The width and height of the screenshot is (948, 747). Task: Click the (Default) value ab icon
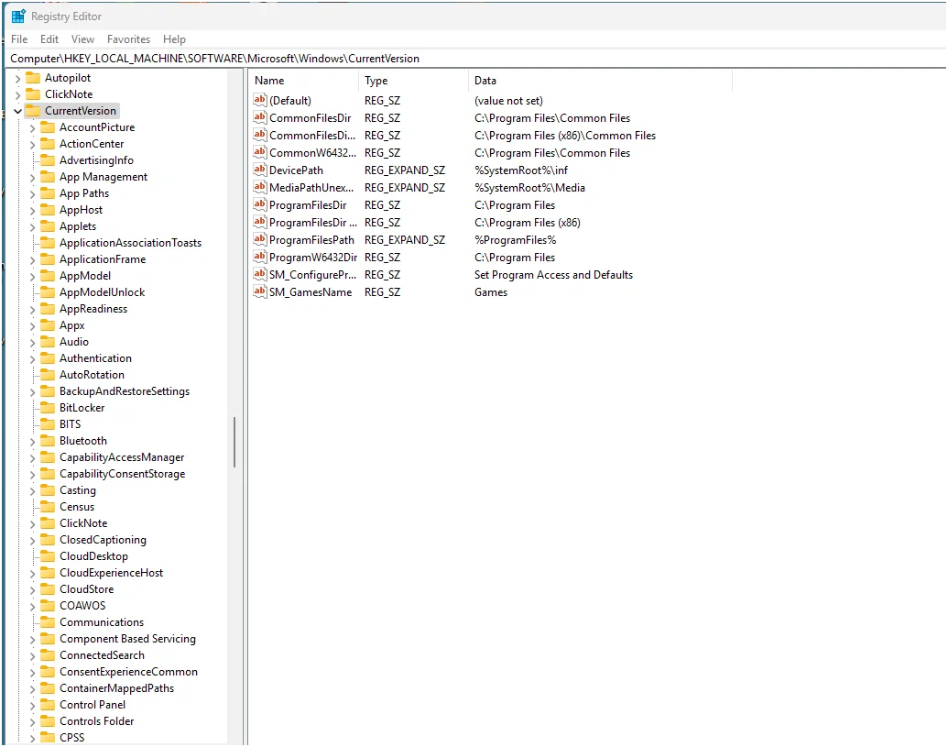coord(260,101)
